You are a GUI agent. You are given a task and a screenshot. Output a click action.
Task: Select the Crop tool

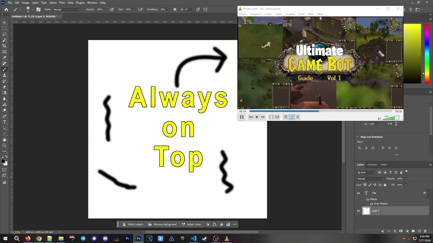click(4, 46)
